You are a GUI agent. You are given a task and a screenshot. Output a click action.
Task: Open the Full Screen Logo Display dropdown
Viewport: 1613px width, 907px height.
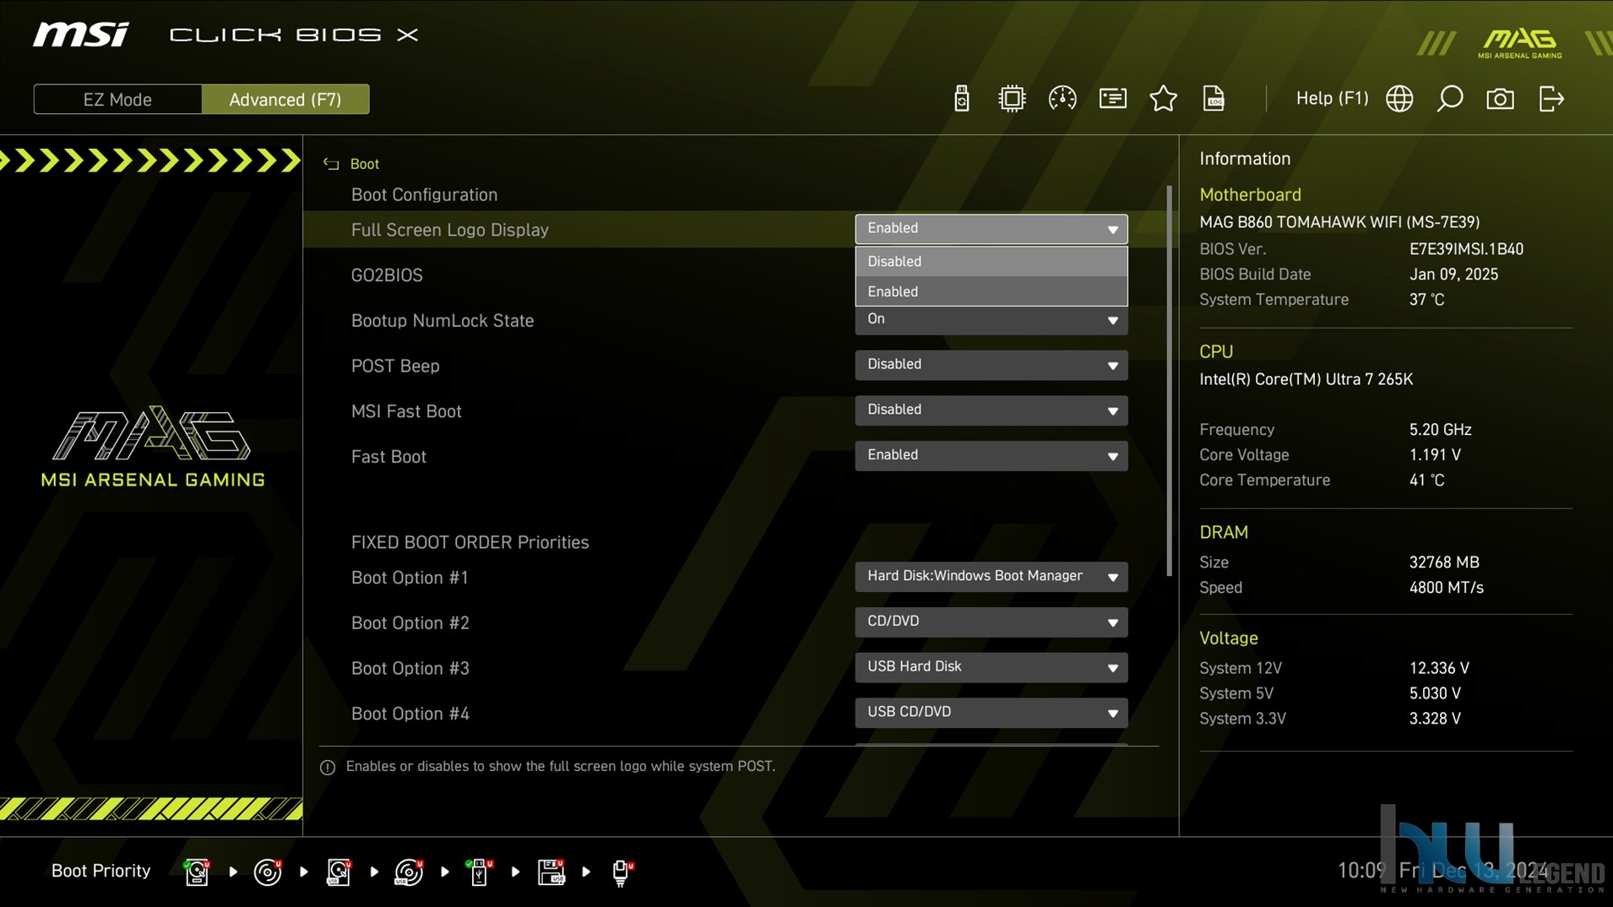pos(991,229)
